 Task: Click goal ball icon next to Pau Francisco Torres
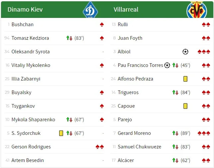click(167, 65)
